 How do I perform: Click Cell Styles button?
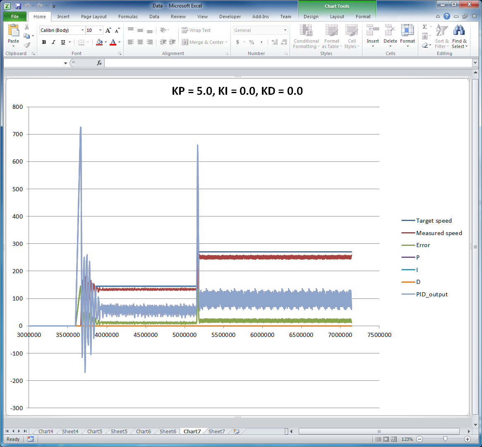click(352, 36)
